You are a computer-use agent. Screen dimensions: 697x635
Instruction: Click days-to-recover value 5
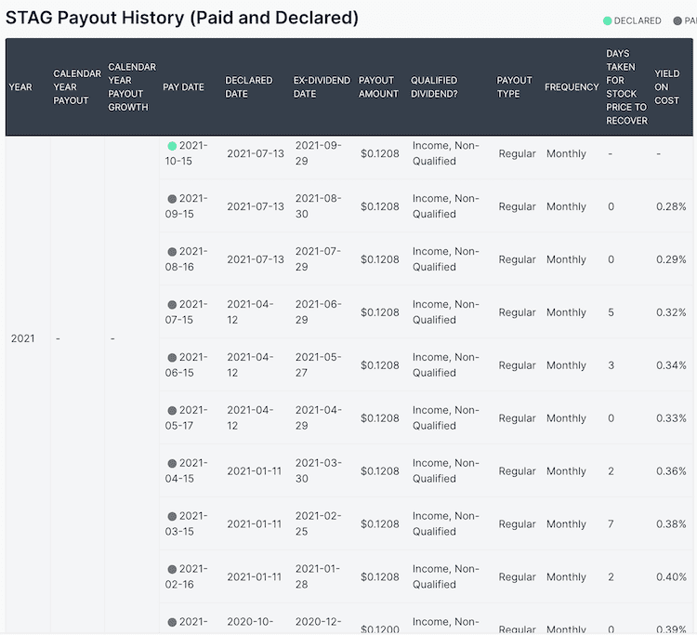612,312
